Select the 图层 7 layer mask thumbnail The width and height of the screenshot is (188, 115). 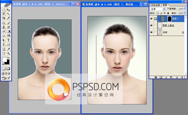coord(170,19)
